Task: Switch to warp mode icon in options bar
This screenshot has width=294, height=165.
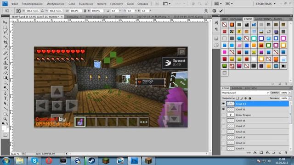Action: click(206, 11)
